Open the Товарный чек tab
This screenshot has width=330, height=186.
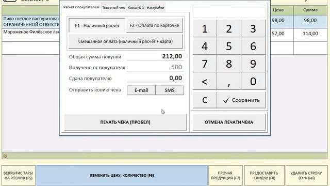click(x=113, y=8)
